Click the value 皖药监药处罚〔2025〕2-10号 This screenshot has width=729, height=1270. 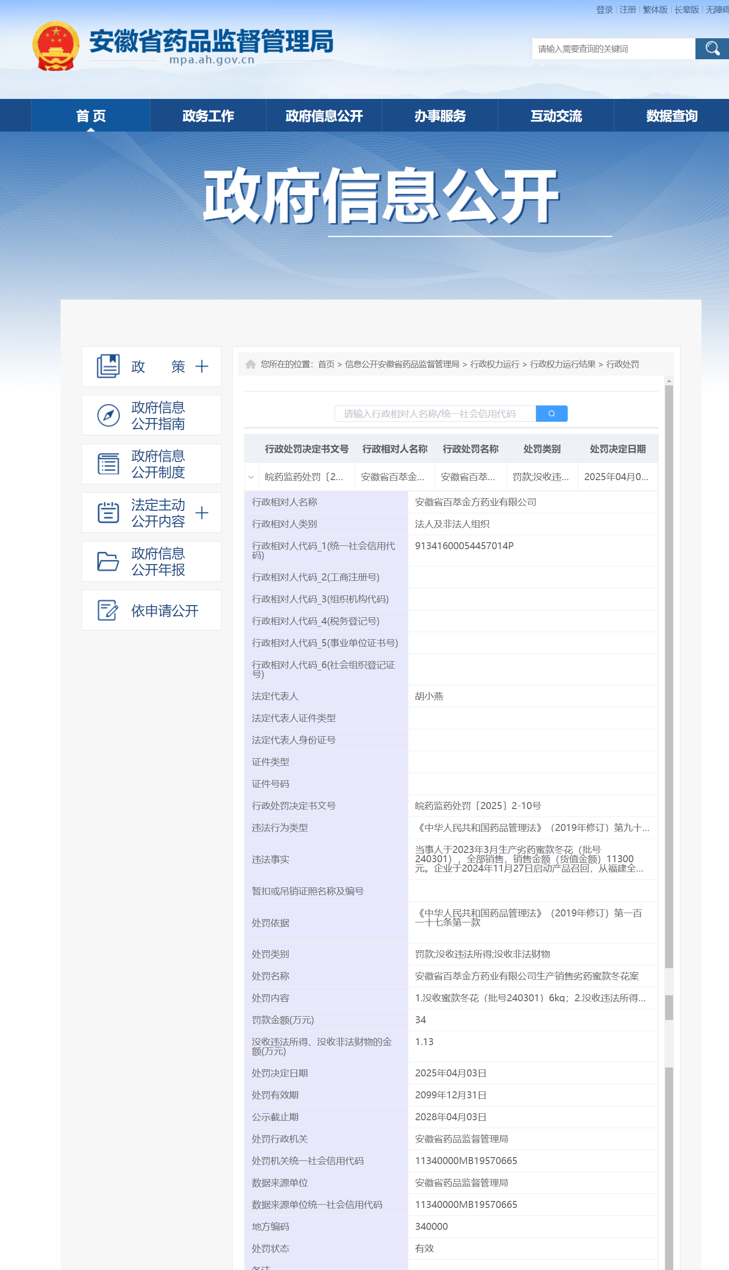[478, 805]
